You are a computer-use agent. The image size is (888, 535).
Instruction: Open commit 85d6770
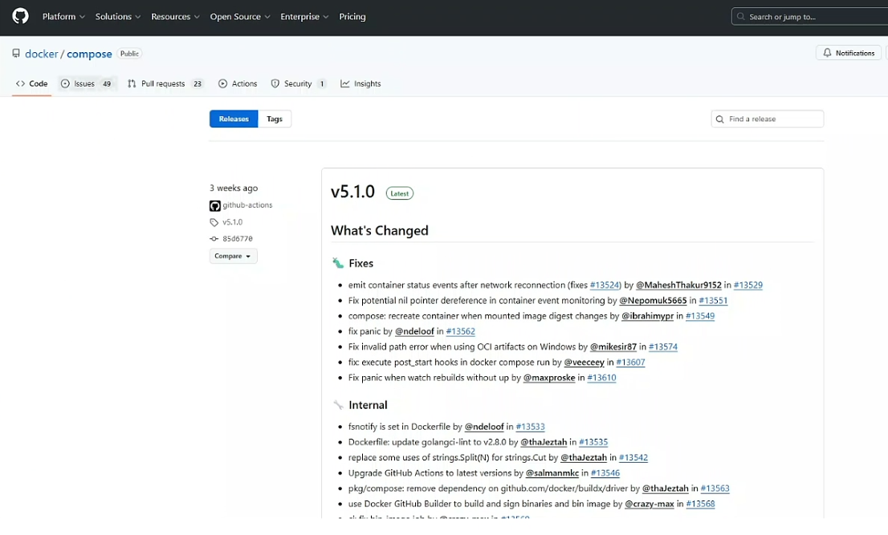238,239
